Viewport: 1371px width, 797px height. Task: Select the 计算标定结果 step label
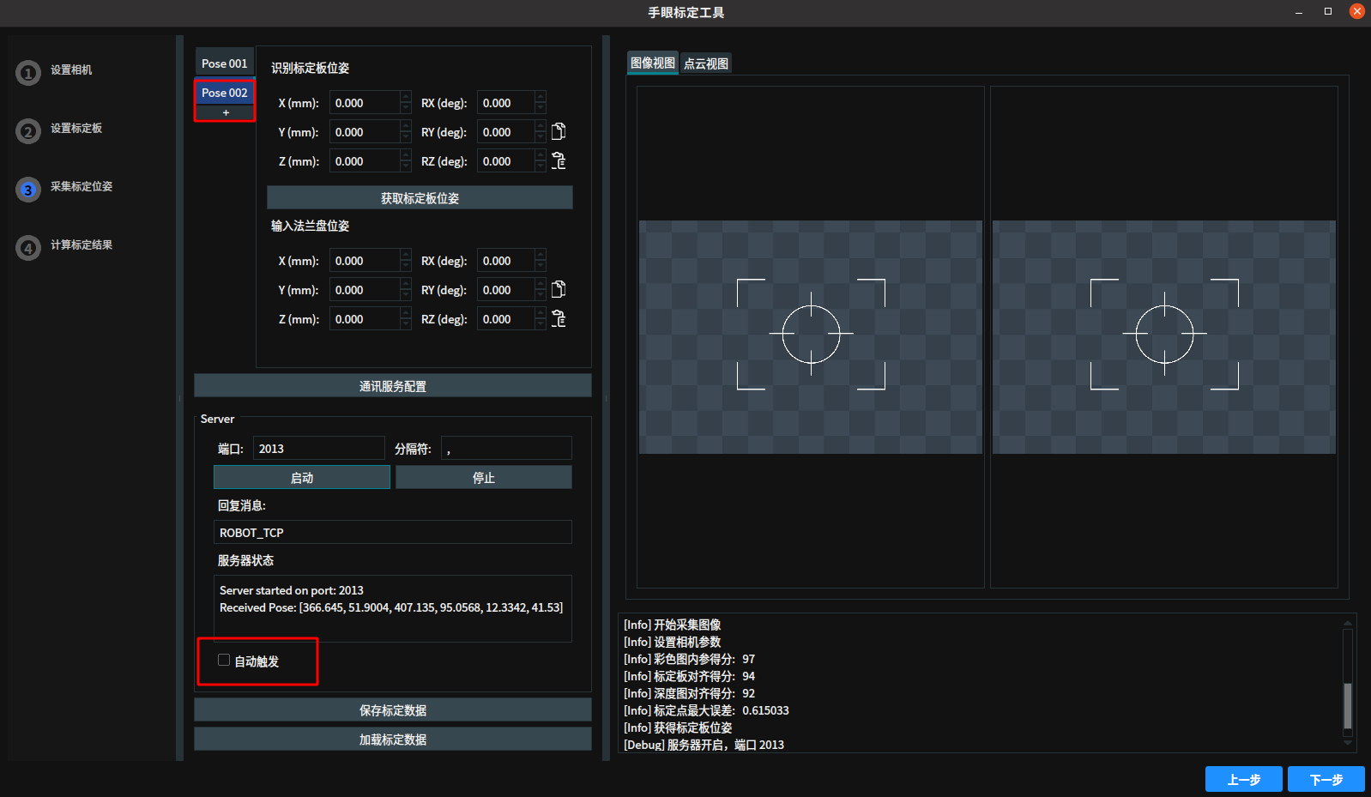tap(82, 245)
